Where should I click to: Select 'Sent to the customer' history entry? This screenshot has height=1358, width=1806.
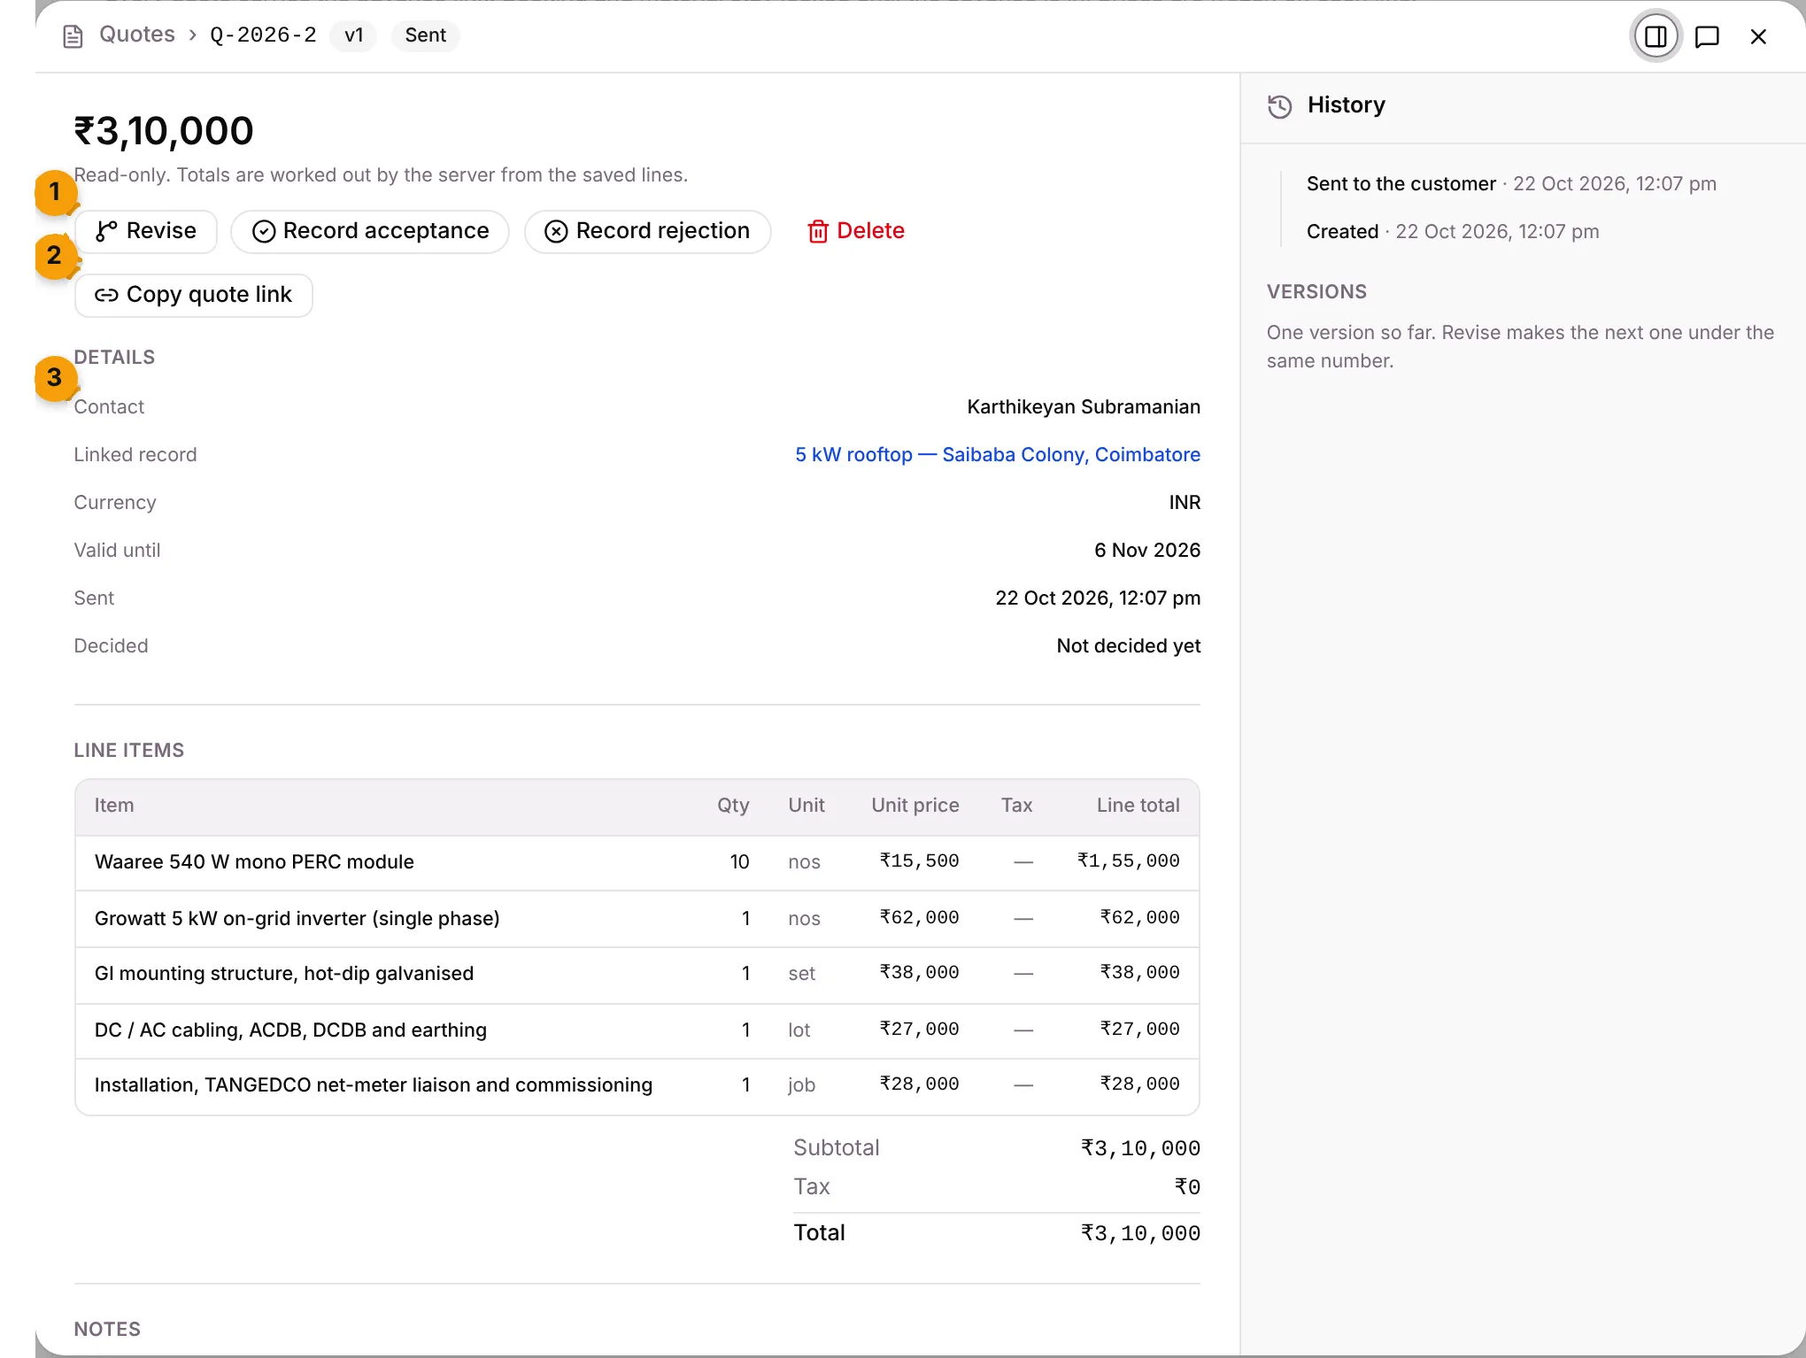pos(1511,184)
